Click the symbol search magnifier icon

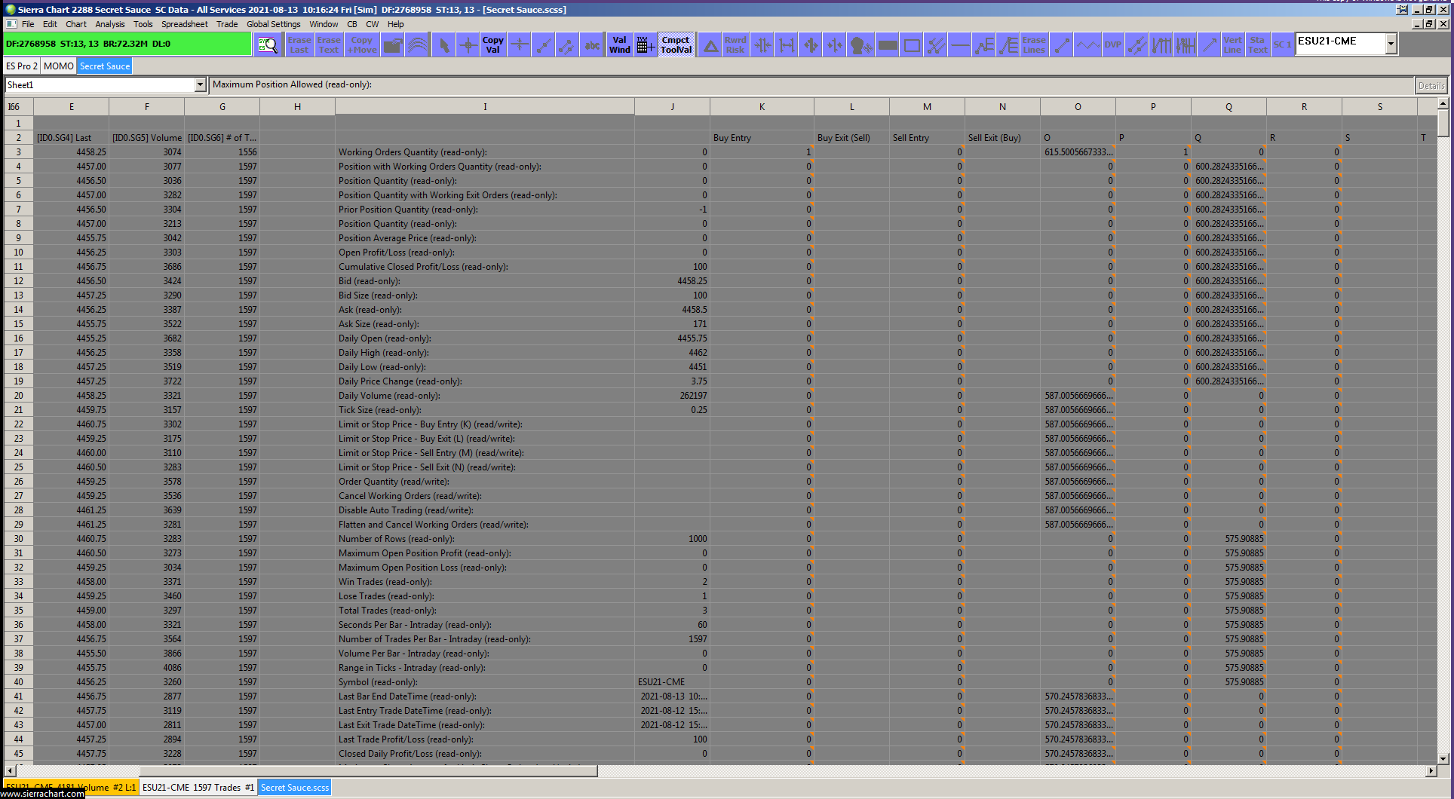tap(268, 44)
